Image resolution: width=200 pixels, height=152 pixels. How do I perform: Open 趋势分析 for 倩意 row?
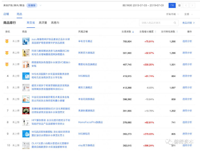coord(187,64)
